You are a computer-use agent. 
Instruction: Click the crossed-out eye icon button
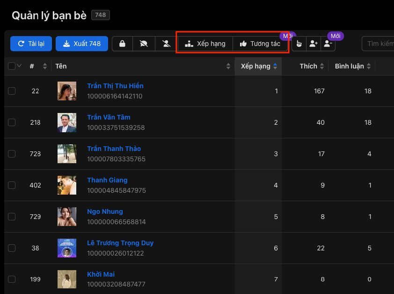pos(144,44)
